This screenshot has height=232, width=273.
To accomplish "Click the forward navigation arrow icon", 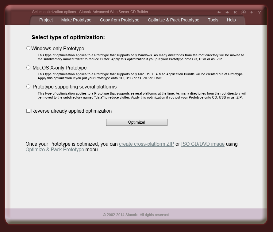I will tap(227, 12).
